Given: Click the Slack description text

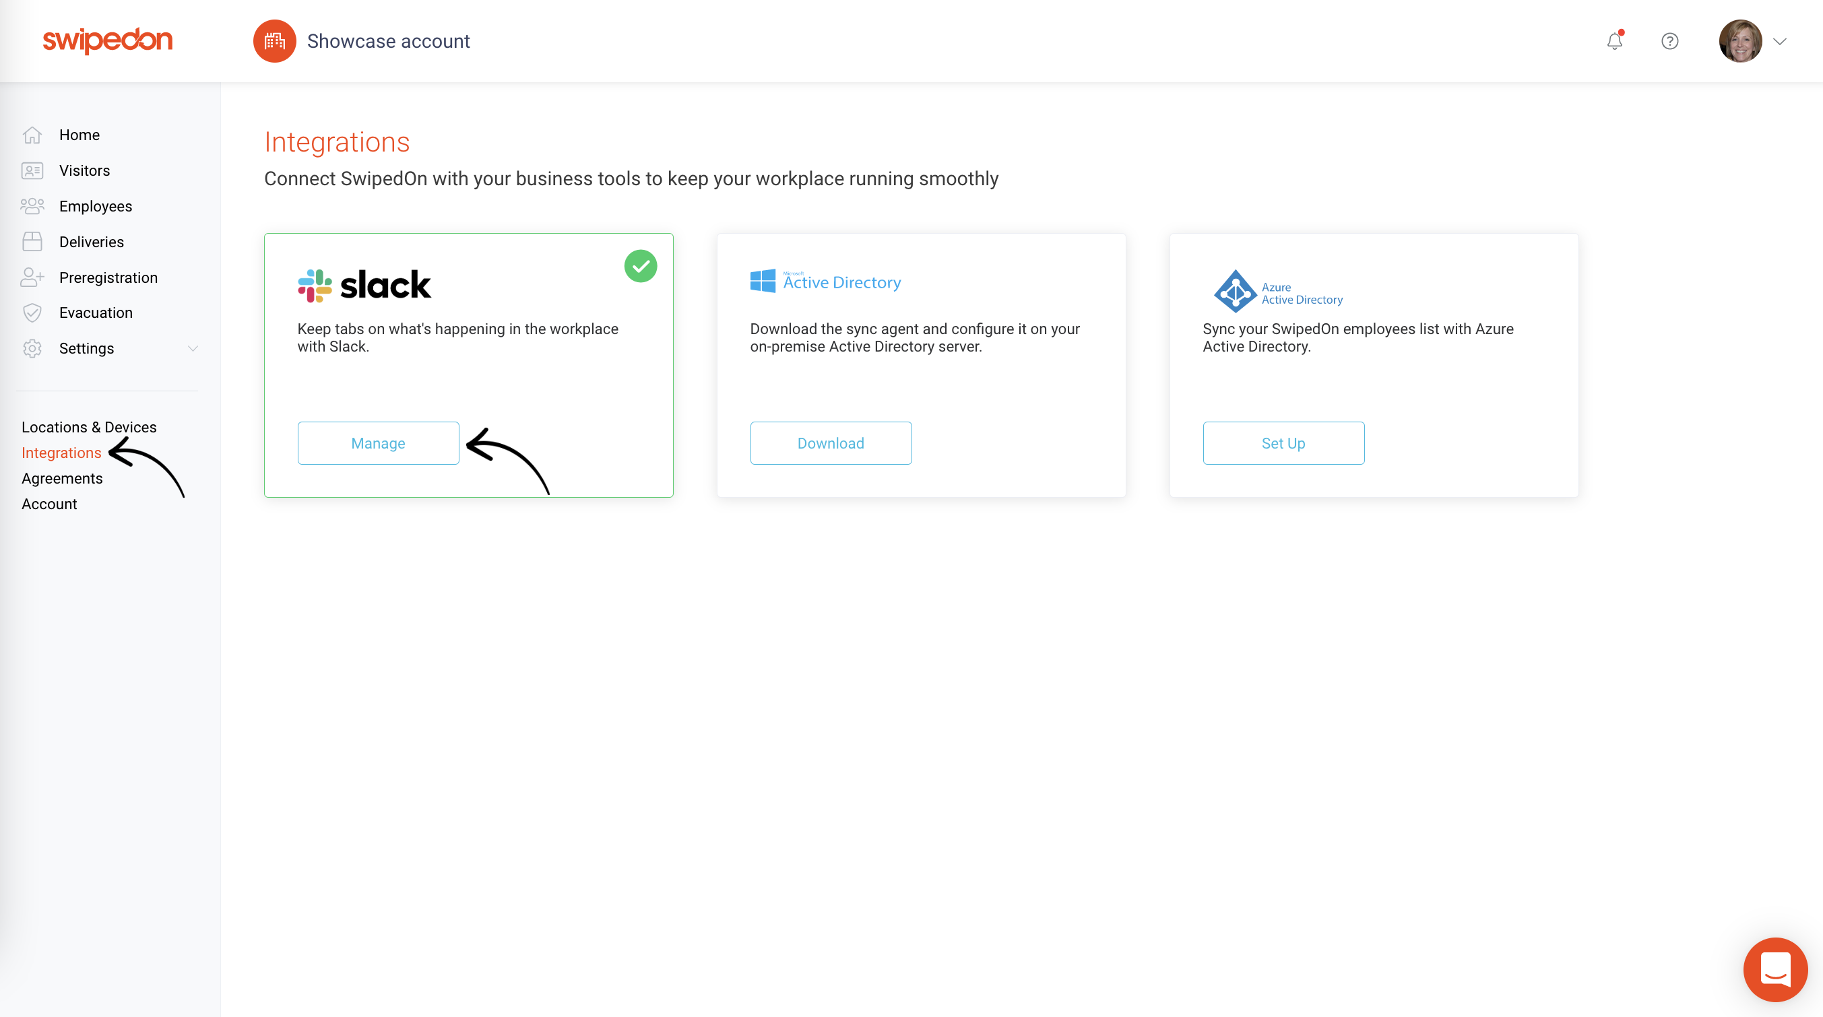Looking at the screenshot, I should 458,337.
